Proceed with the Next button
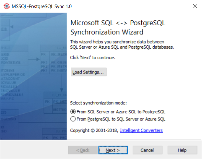202x159 pixels. [x=113, y=150]
